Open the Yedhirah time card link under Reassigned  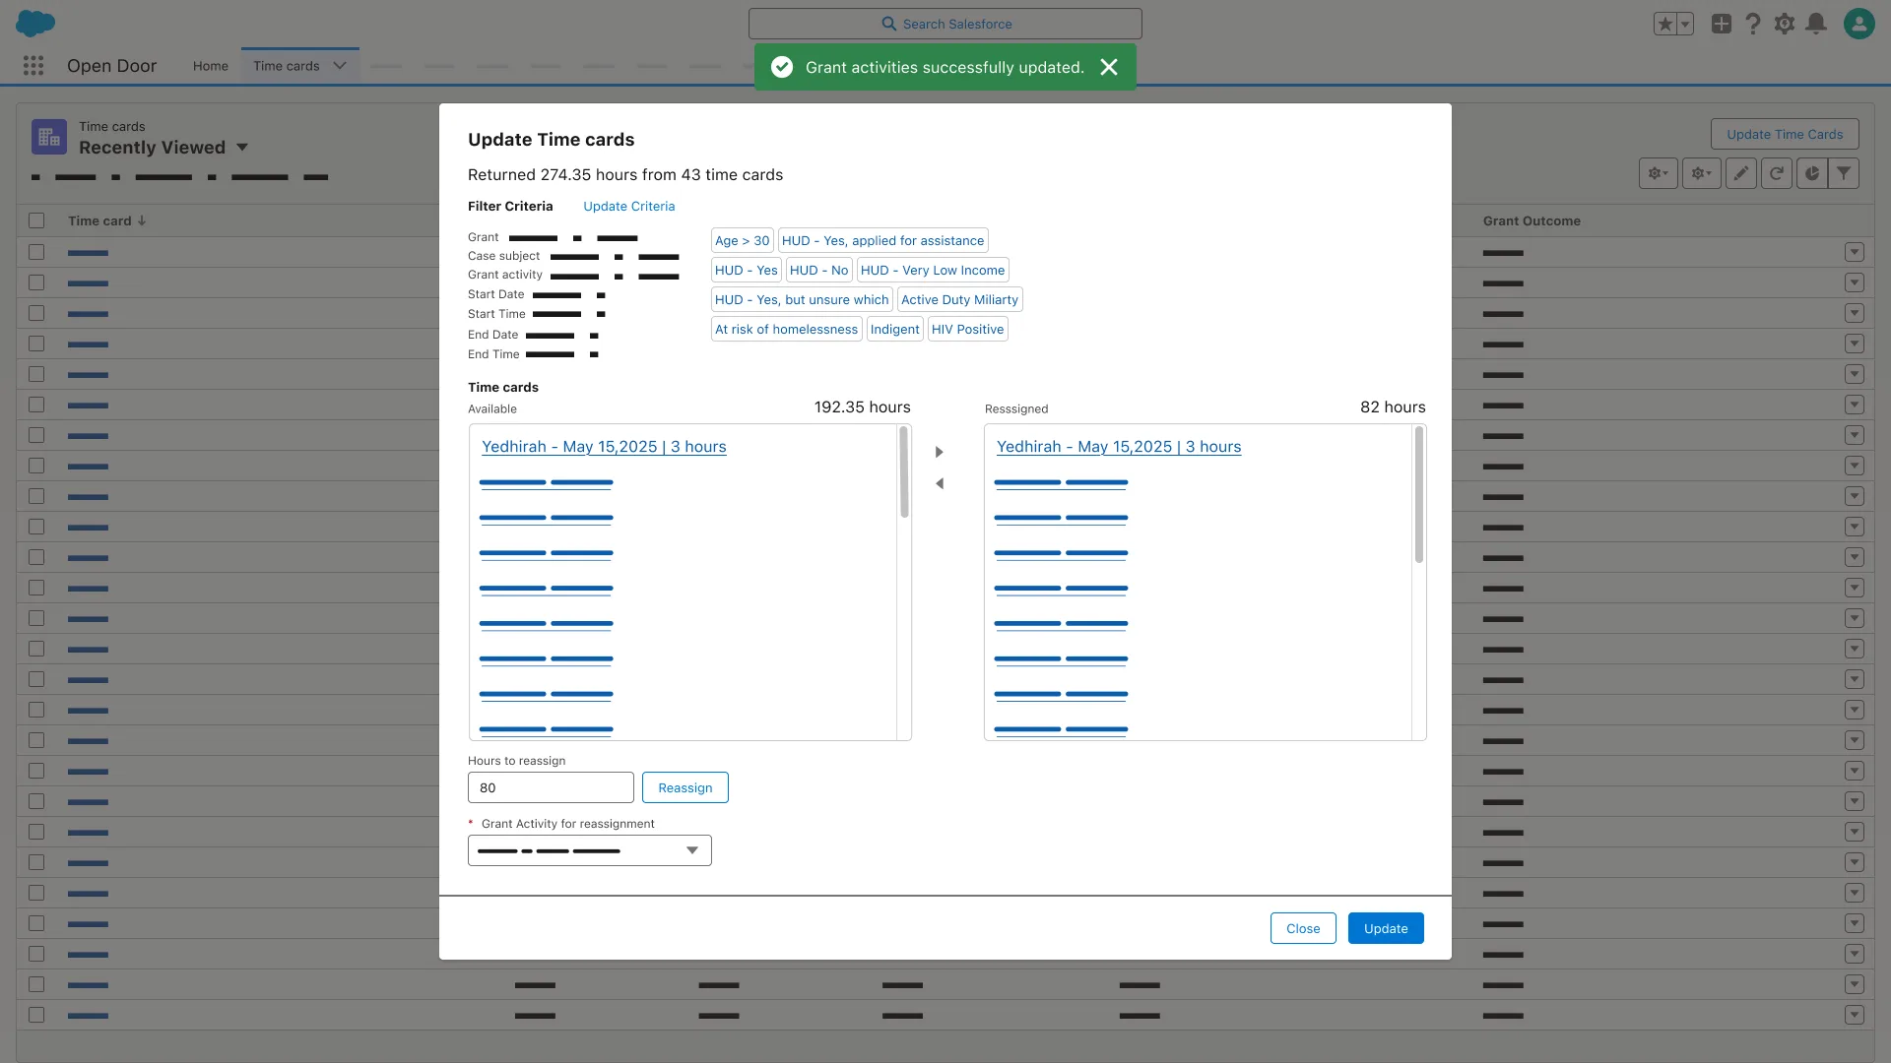[x=1119, y=447]
